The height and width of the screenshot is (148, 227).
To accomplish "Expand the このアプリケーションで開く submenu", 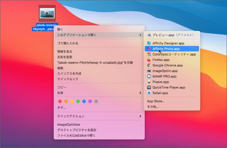I will 99,35.
